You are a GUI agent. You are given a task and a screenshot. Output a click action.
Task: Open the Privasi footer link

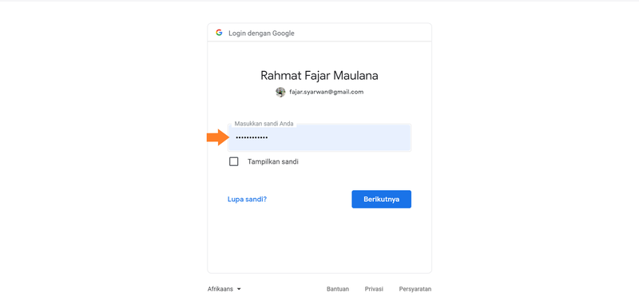pos(374,289)
